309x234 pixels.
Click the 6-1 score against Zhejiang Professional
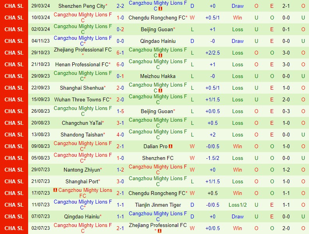tap(120, 53)
